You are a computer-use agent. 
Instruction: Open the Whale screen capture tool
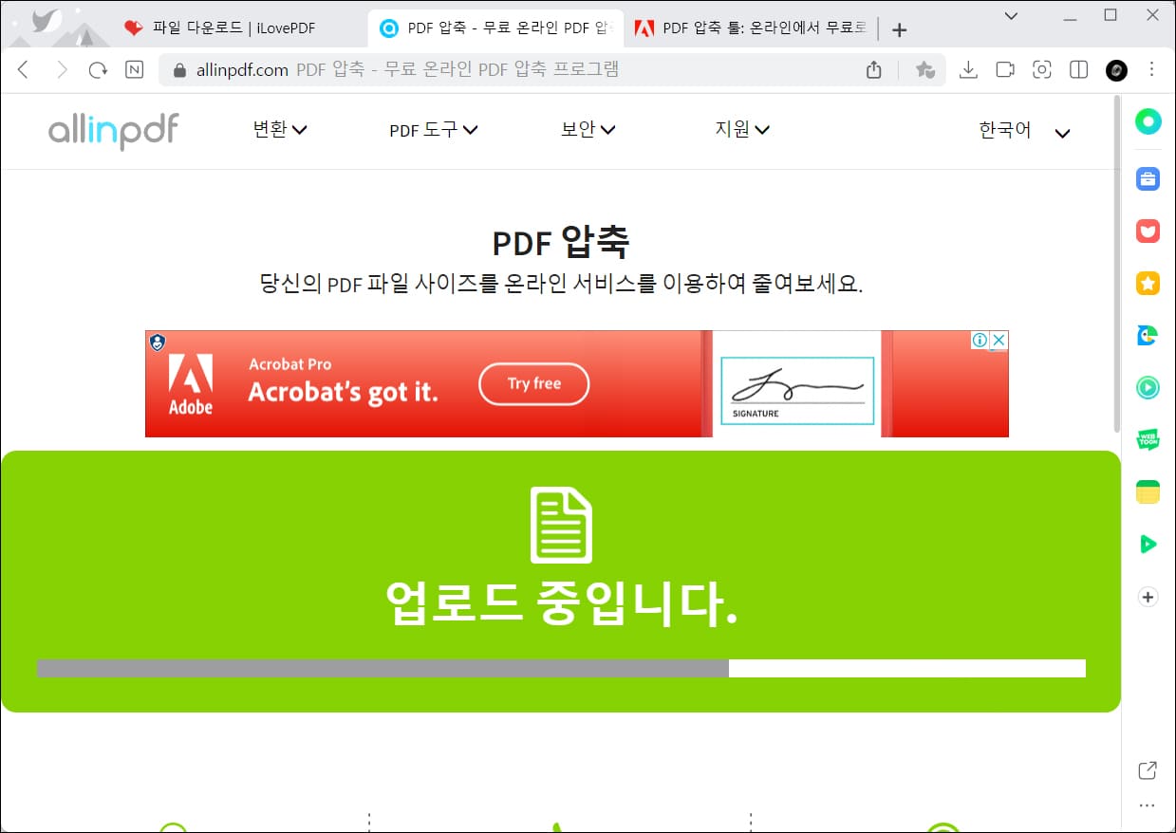tap(1041, 69)
